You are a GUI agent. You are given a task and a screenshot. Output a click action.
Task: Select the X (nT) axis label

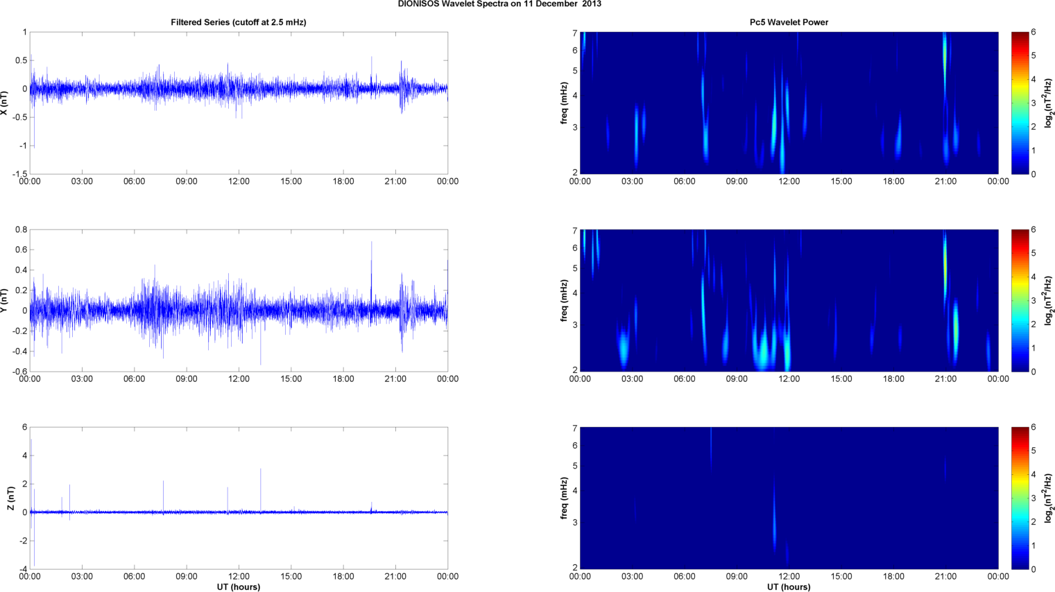click(x=5, y=103)
